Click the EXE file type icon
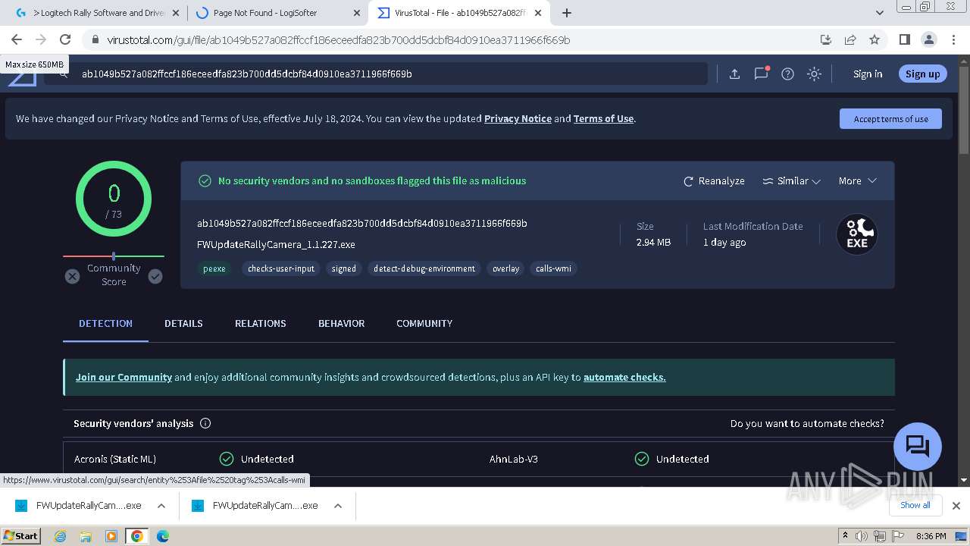The image size is (970, 546). click(857, 234)
